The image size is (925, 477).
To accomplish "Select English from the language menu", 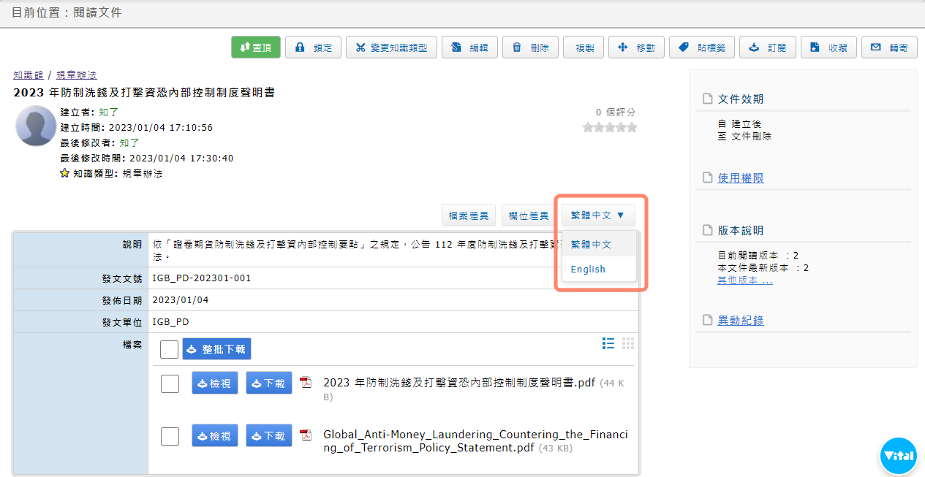I will (588, 269).
